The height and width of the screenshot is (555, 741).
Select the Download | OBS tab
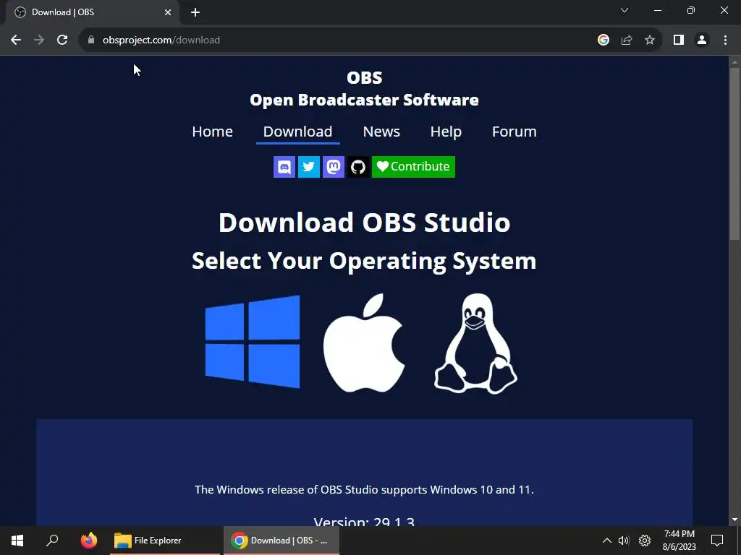click(93, 12)
